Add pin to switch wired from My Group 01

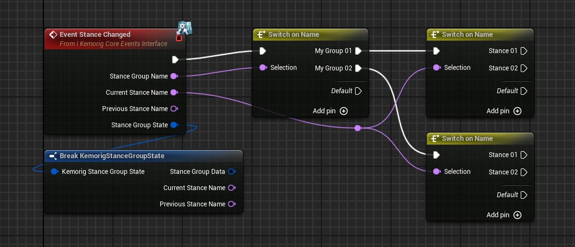pos(517,111)
